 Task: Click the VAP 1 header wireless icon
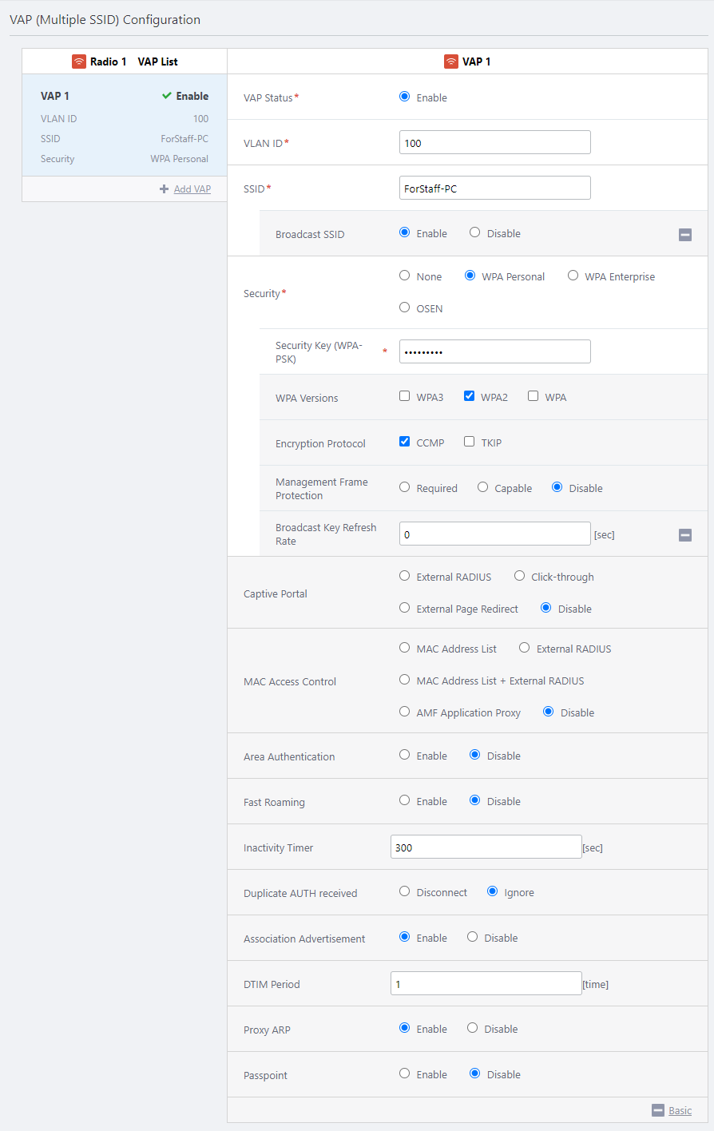[451, 62]
